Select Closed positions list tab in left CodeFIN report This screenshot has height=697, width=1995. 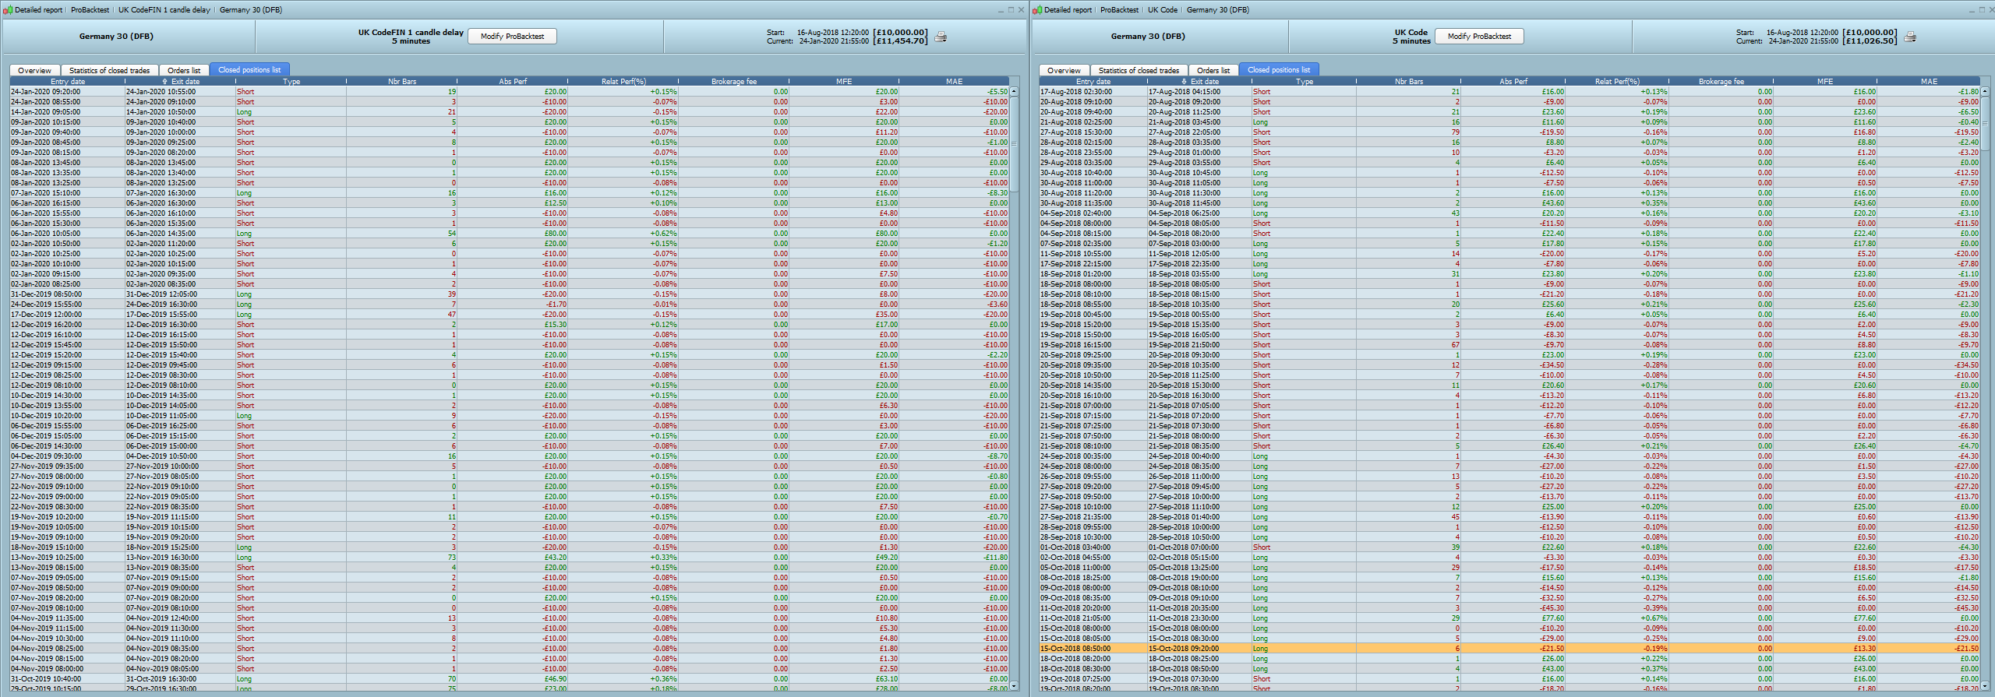(x=249, y=70)
